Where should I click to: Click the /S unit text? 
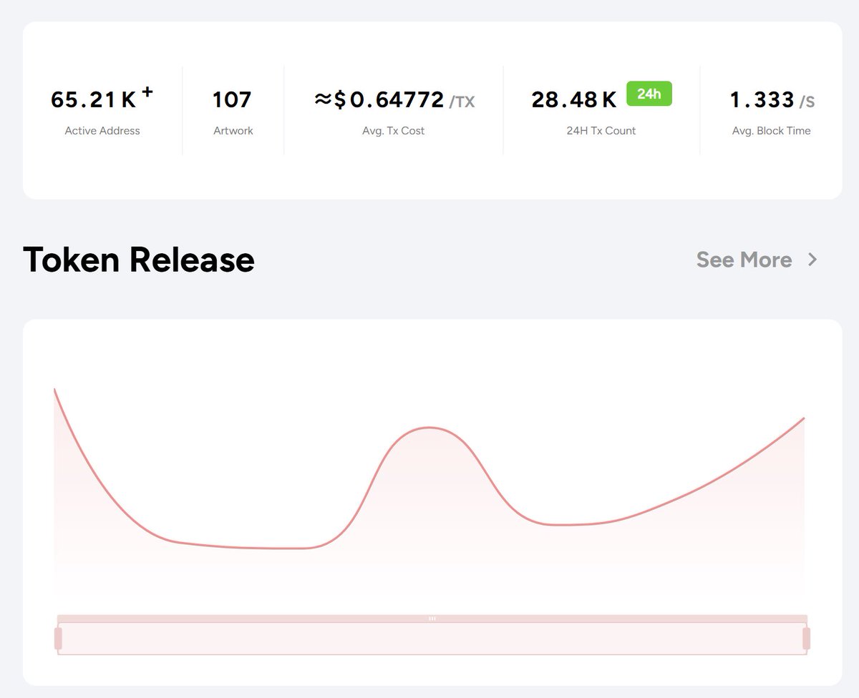point(807,102)
